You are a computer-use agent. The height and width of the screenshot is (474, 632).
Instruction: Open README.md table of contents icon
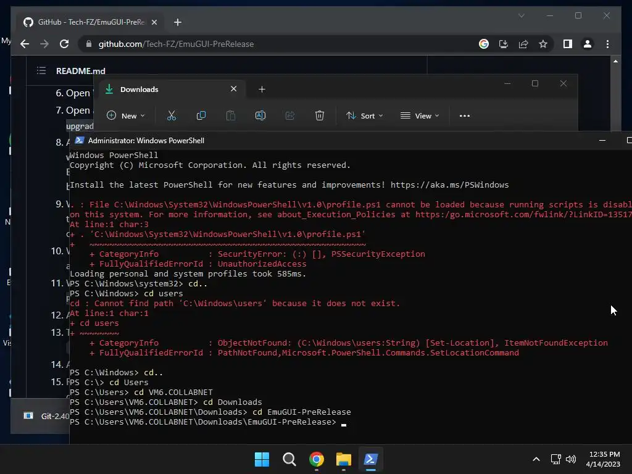pos(41,71)
